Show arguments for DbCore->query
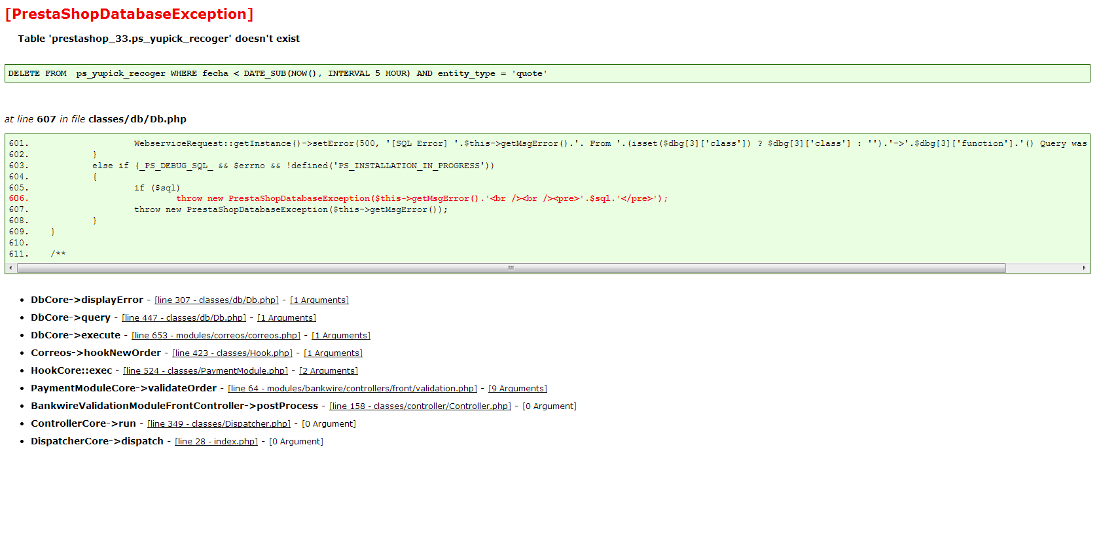The width and height of the screenshot is (1099, 536). point(287,318)
